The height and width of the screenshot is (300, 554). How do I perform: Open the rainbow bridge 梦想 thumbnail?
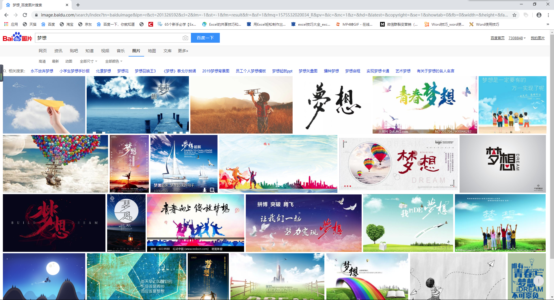point(367,276)
